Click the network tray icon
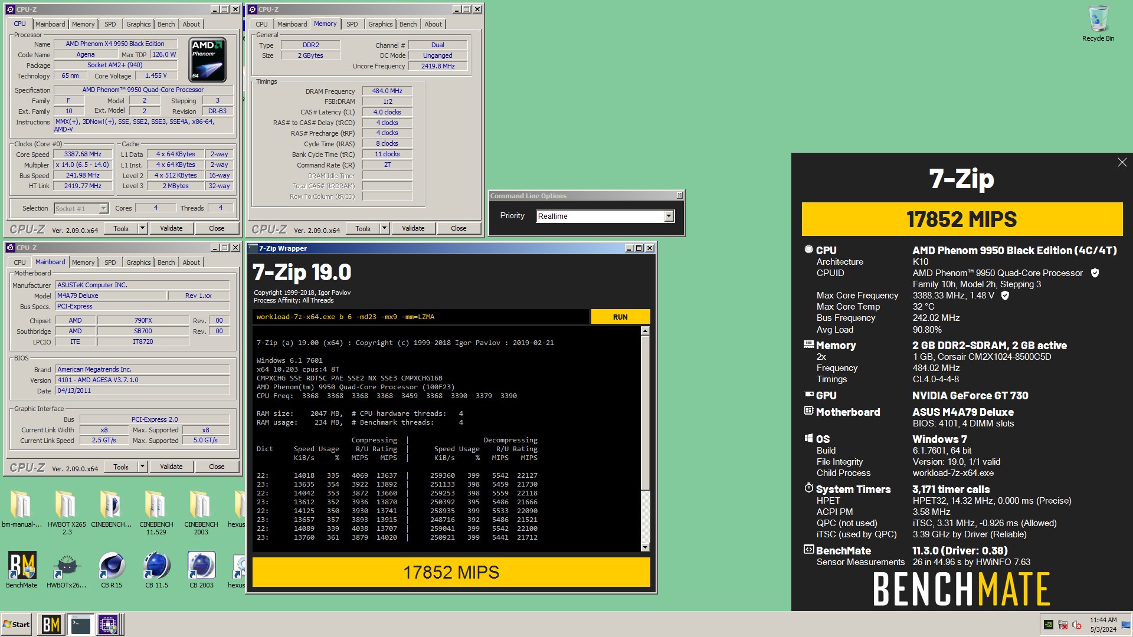This screenshot has height=637, width=1133. (x=1063, y=625)
